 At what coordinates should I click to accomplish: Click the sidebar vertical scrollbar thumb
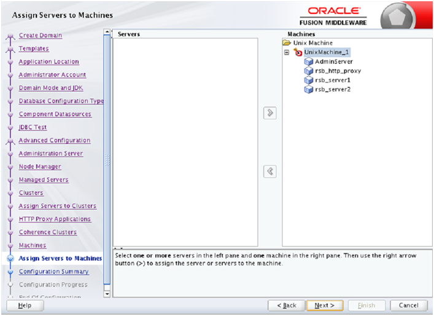(x=107, y=160)
